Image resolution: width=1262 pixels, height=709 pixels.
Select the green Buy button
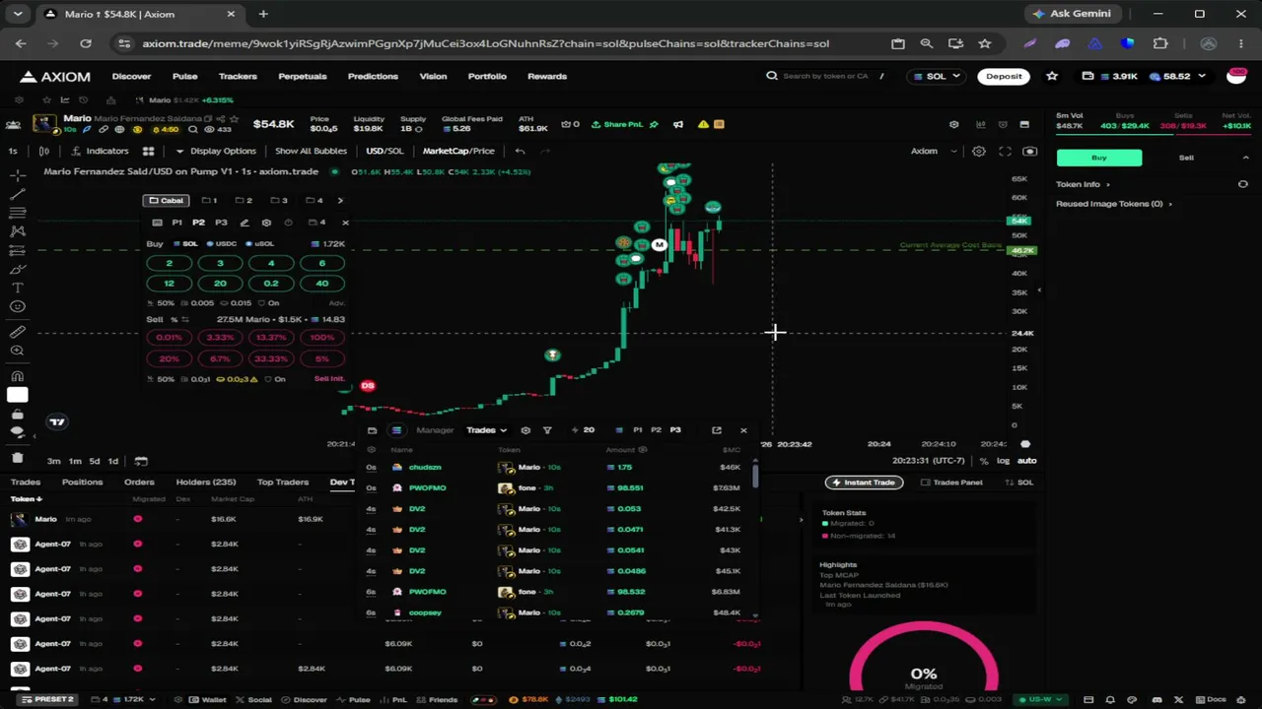1099,158
